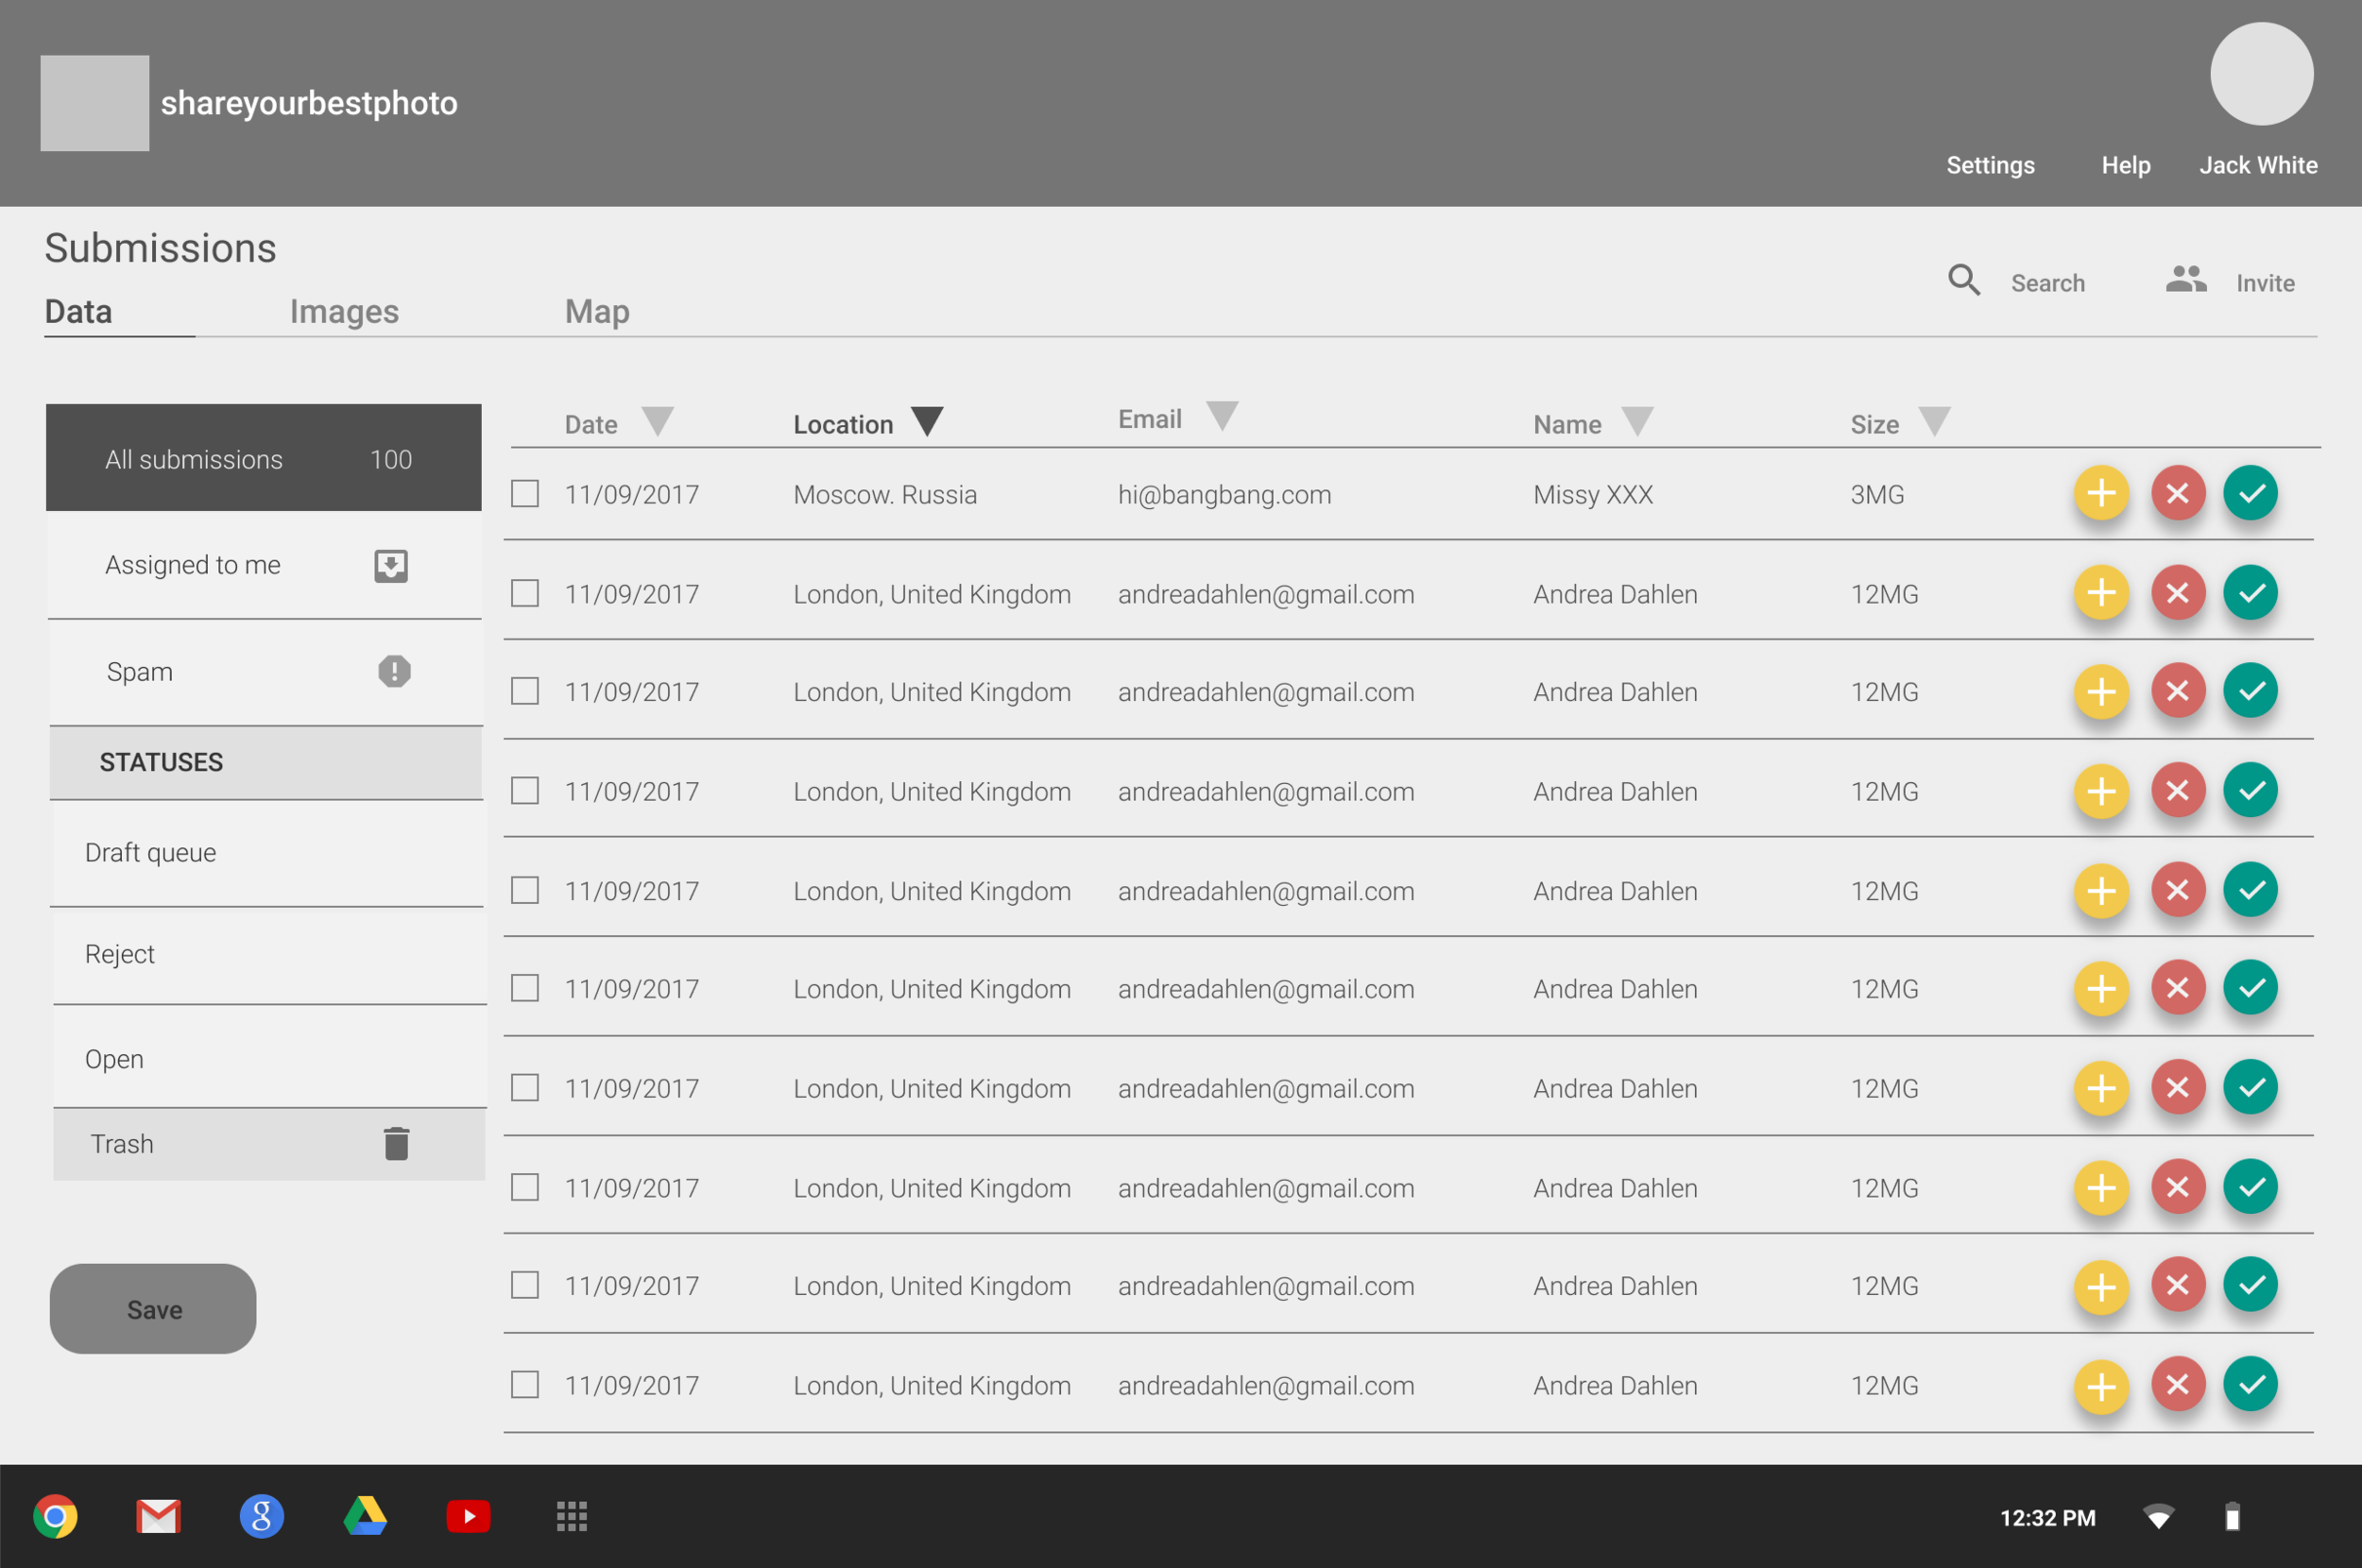Open Chrome from the taskbar
The image size is (2362, 1568).
point(55,1516)
